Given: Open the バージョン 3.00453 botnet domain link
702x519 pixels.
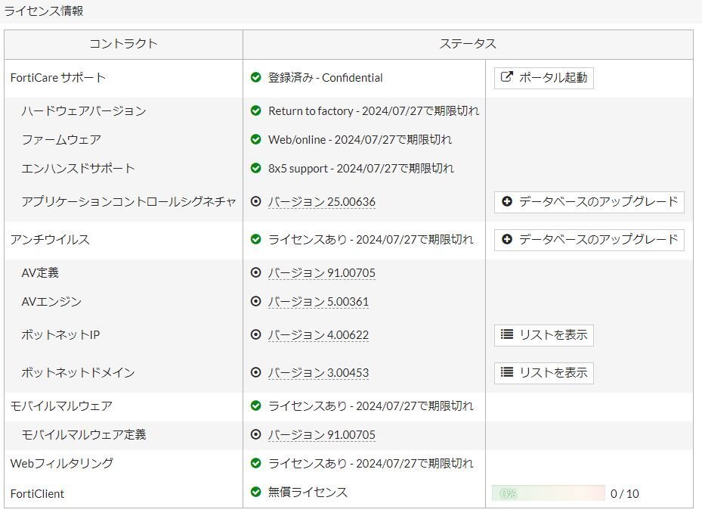Looking at the screenshot, I should click(318, 373).
